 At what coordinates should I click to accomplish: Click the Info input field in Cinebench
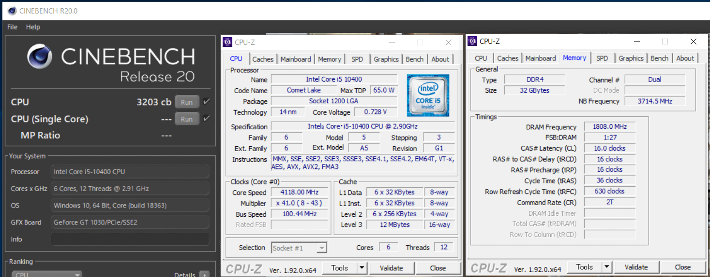point(130,239)
